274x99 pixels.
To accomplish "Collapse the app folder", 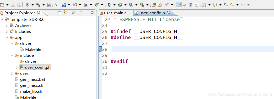I will (x=7, y=38).
